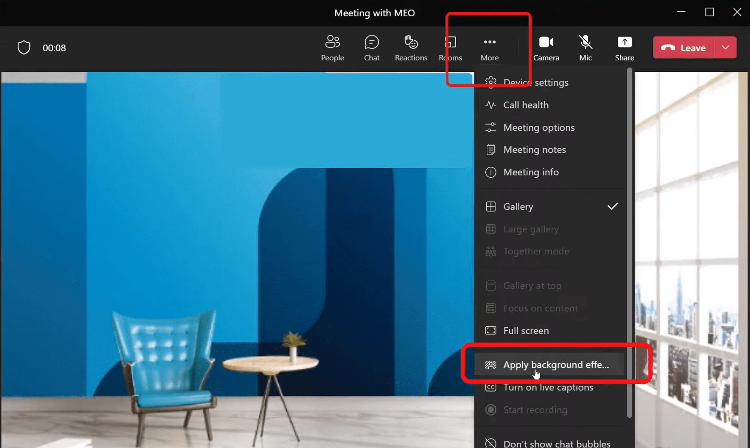Click the blue-room video tile

point(237,260)
